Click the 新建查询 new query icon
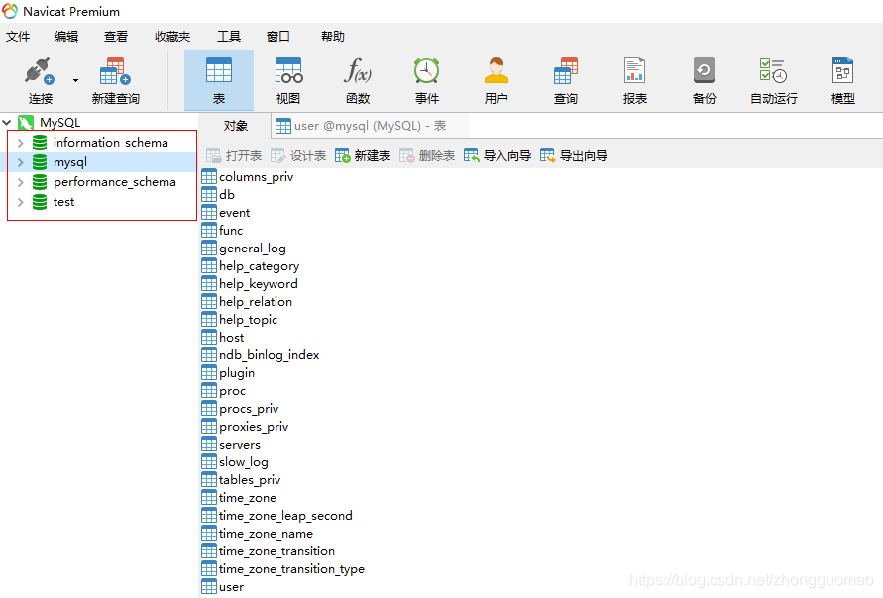This screenshot has width=883, height=598. pyautogui.click(x=115, y=71)
